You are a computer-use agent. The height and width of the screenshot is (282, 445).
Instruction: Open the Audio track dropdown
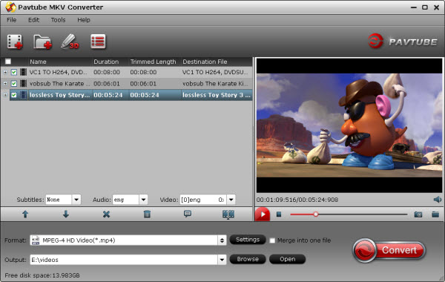click(x=143, y=200)
